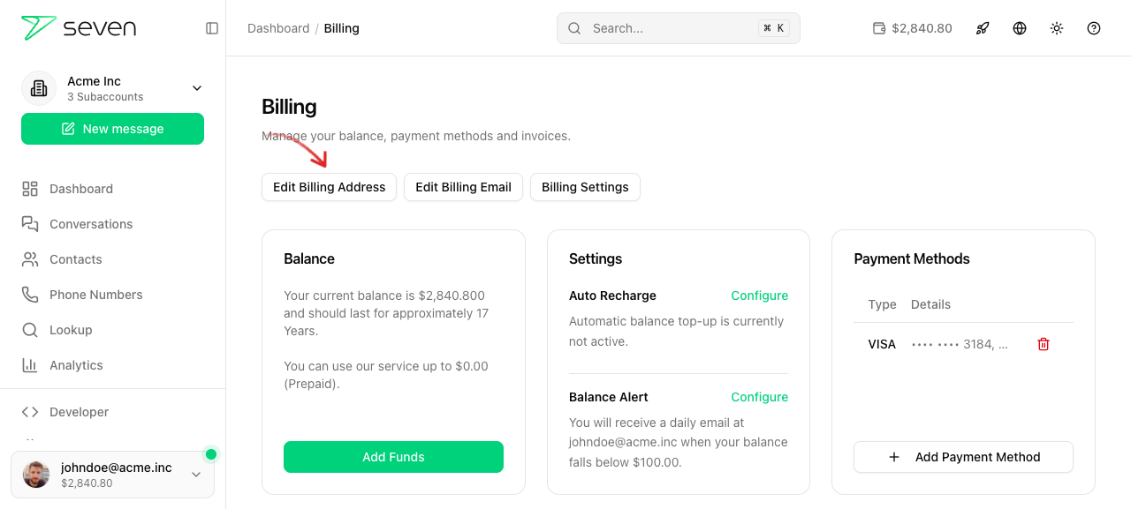1131x509 pixels.
Task: Open Phone Numbers in the sidebar
Action: 95,295
